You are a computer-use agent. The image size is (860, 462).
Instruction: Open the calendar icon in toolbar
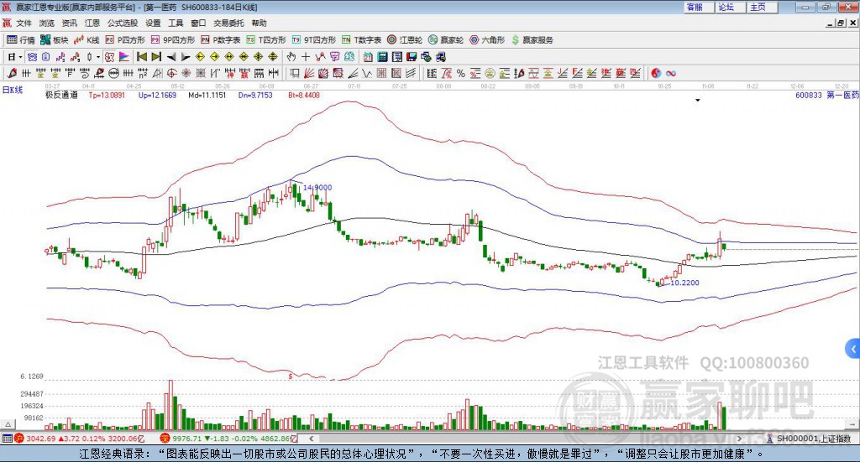[368, 57]
